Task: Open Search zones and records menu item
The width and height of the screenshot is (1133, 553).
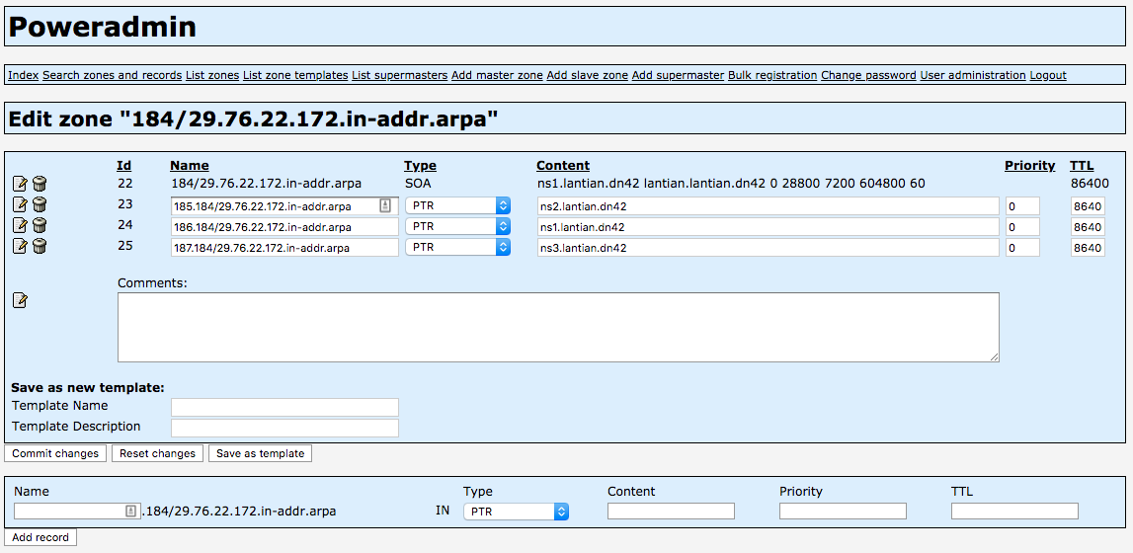Action: click(112, 75)
